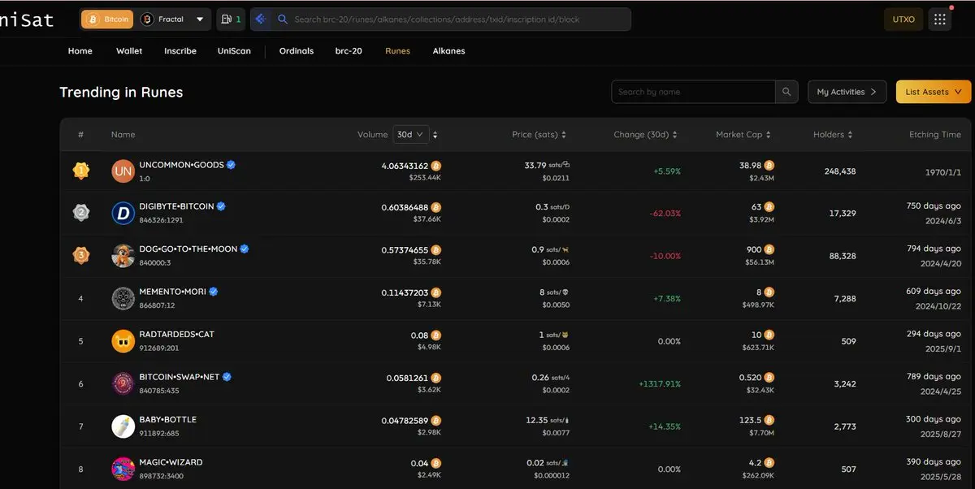Click bitcoin coin icon beside market cap 38.98

click(x=769, y=165)
